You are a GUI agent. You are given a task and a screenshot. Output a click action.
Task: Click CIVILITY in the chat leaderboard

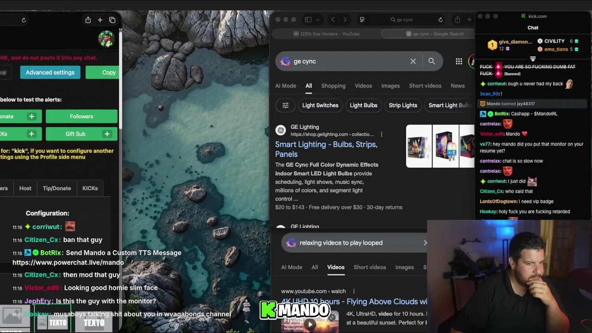554,41
